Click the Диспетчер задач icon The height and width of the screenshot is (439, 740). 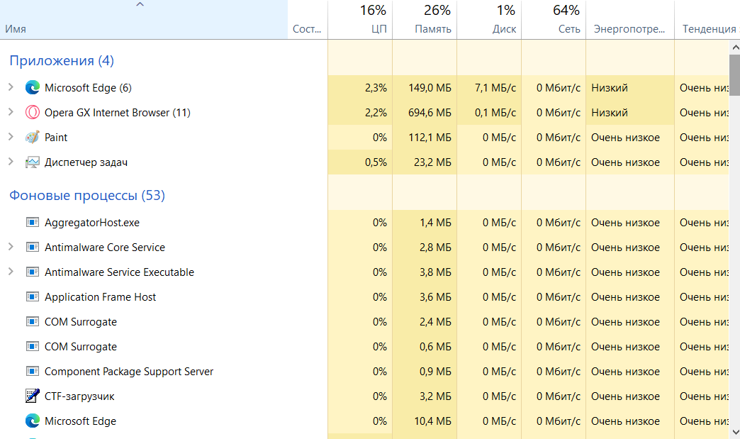coord(32,162)
